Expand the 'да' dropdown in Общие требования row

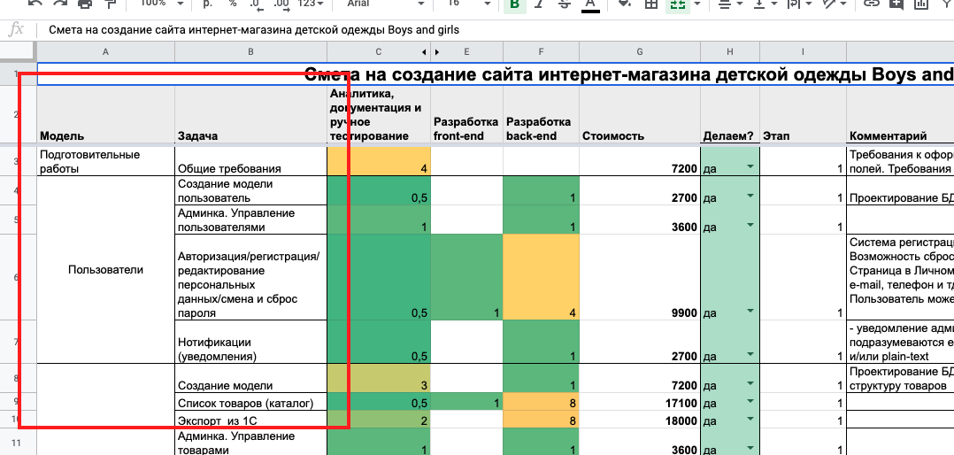coord(750,167)
